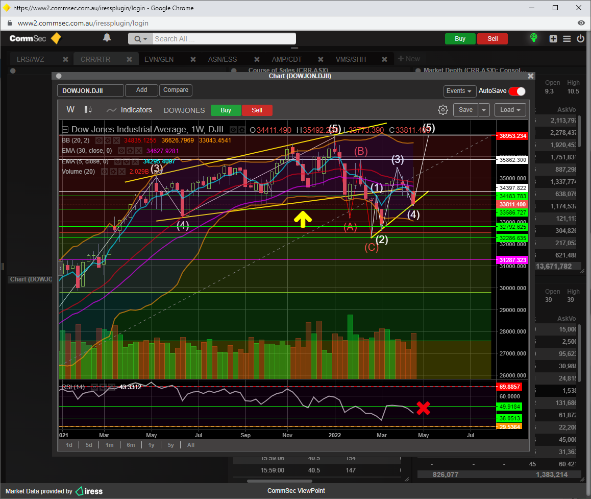Toggle the AutoSave switch

517,91
